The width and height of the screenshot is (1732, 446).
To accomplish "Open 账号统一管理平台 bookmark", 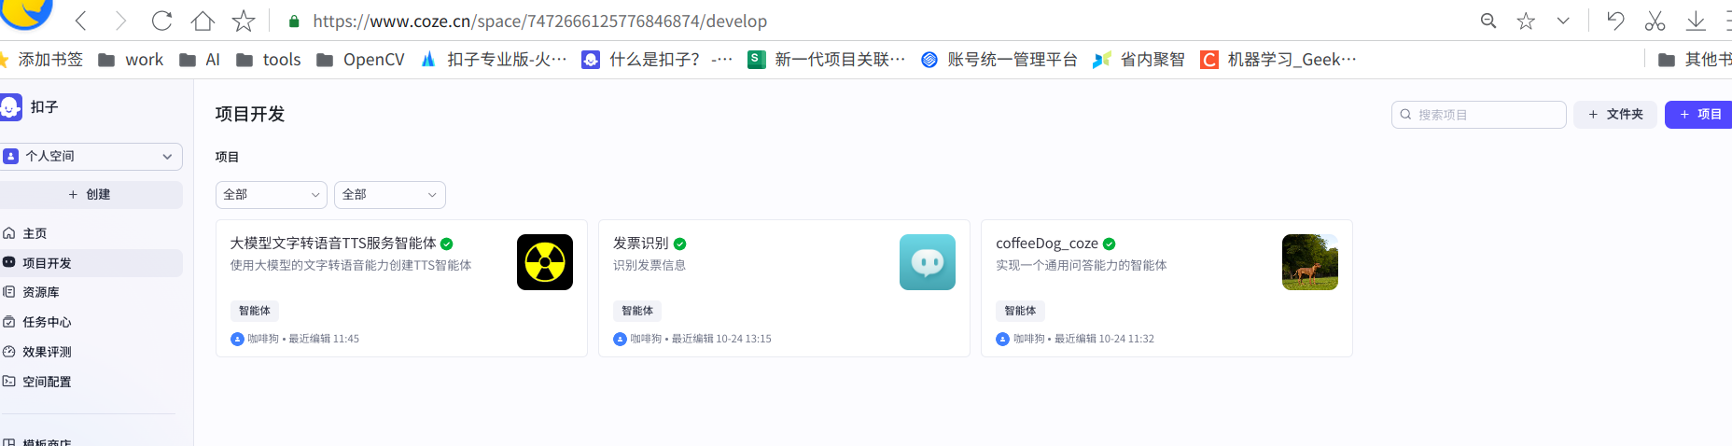I will (999, 60).
